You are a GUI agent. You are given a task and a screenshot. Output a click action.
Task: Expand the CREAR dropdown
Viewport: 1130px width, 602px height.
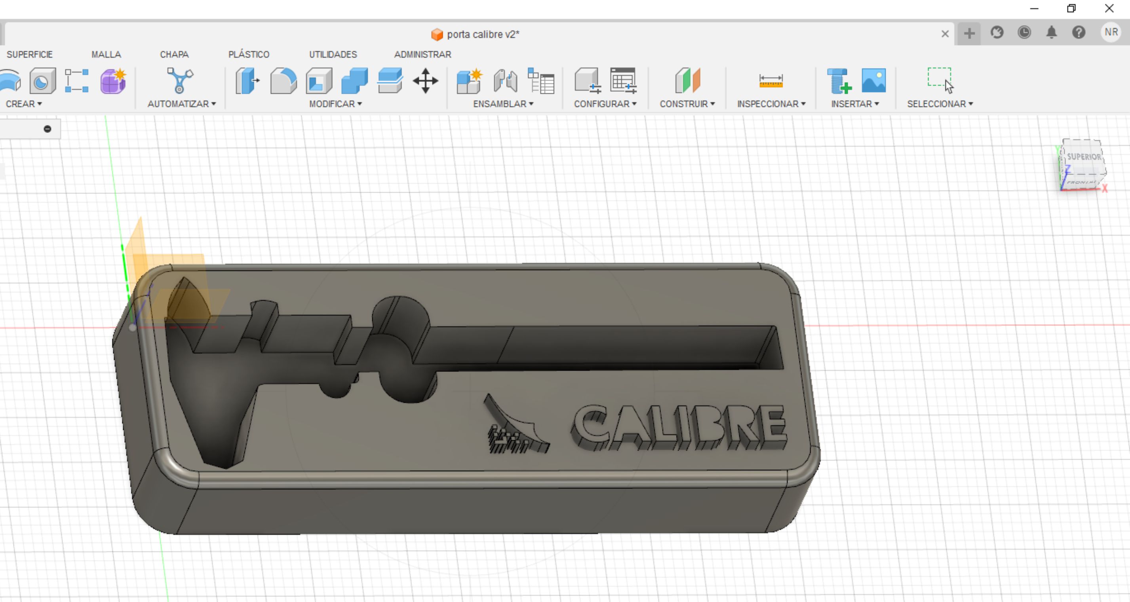tap(24, 104)
